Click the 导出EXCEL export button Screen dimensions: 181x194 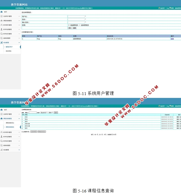coord(42,132)
